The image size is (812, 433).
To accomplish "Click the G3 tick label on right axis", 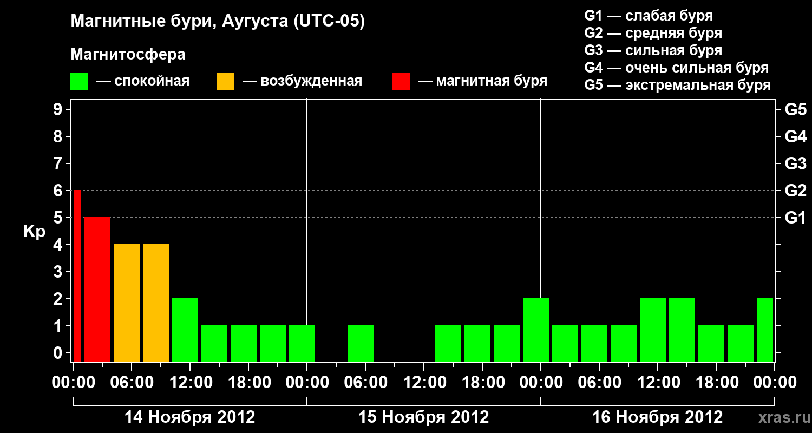I will tap(795, 163).
